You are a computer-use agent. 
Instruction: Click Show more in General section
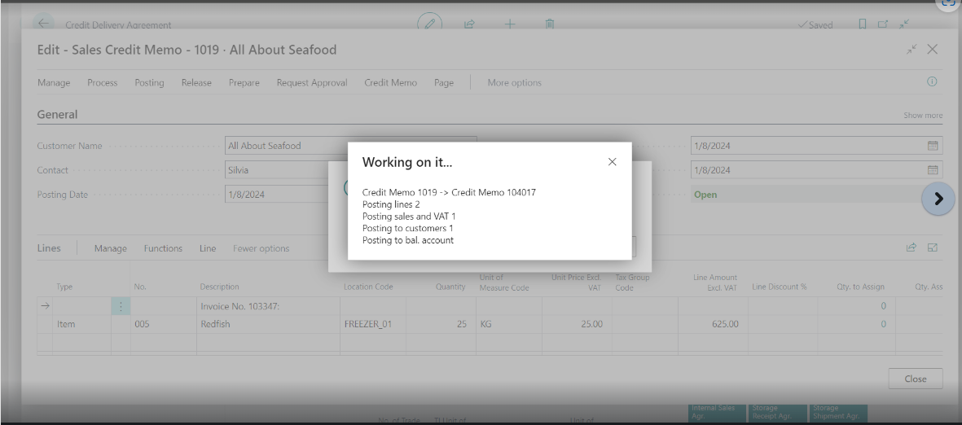(x=922, y=116)
